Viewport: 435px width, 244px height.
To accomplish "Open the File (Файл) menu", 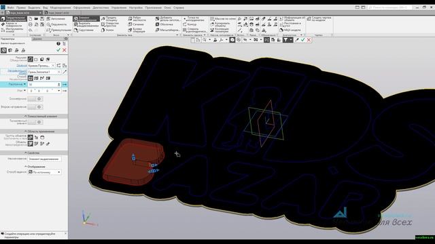I will (11, 7).
